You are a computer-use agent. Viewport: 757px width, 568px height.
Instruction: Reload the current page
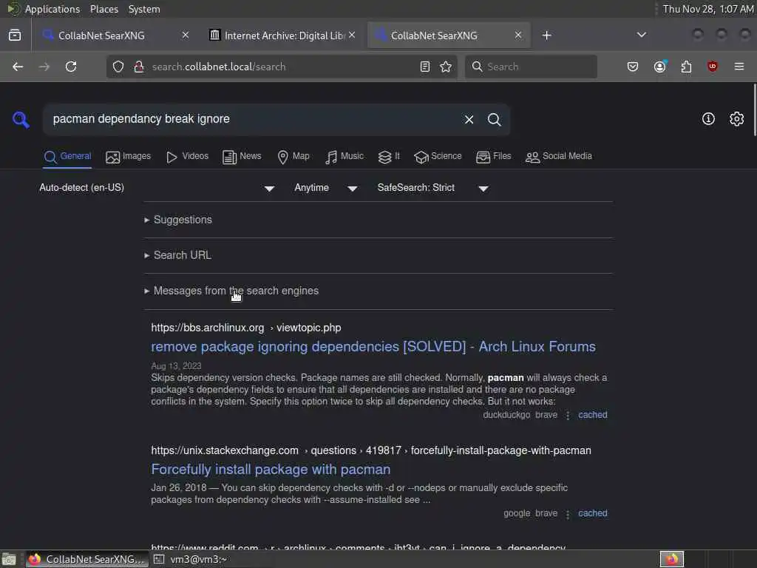coord(71,67)
